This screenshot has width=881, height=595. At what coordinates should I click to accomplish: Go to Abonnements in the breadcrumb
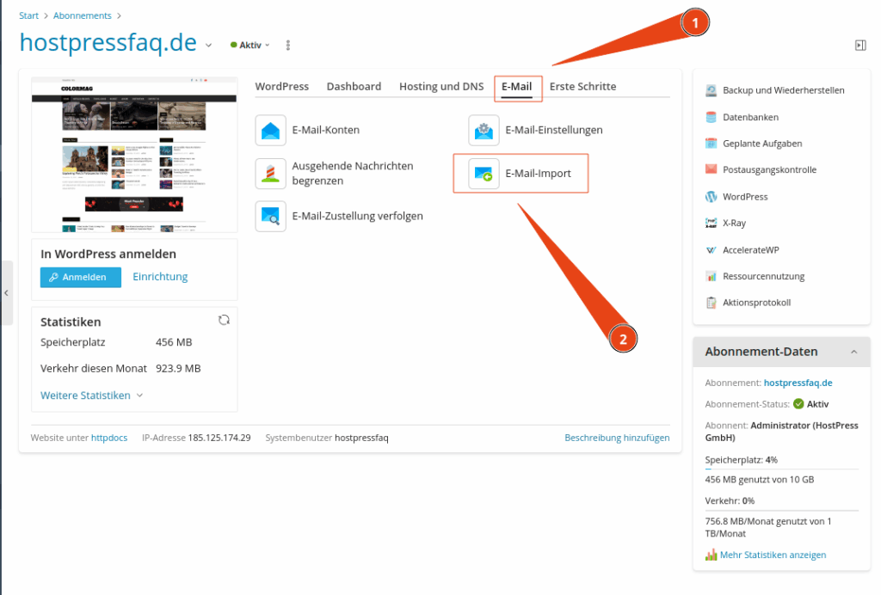[x=82, y=15]
